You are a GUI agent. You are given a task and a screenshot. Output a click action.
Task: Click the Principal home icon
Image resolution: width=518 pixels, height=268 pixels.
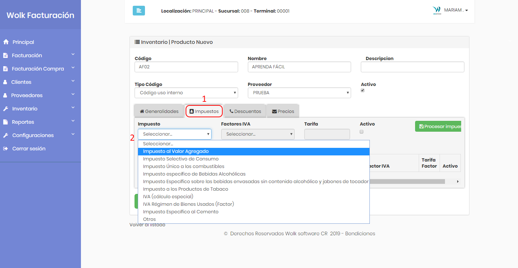coord(6,42)
